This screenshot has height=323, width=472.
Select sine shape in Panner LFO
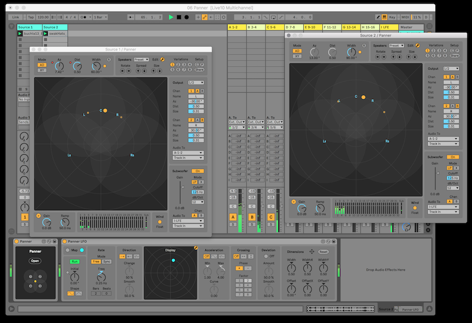coord(71,293)
